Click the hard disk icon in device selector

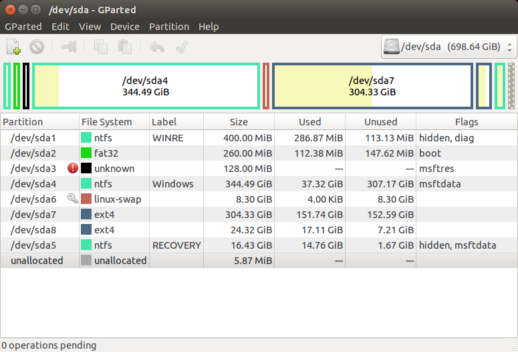[x=392, y=47]
